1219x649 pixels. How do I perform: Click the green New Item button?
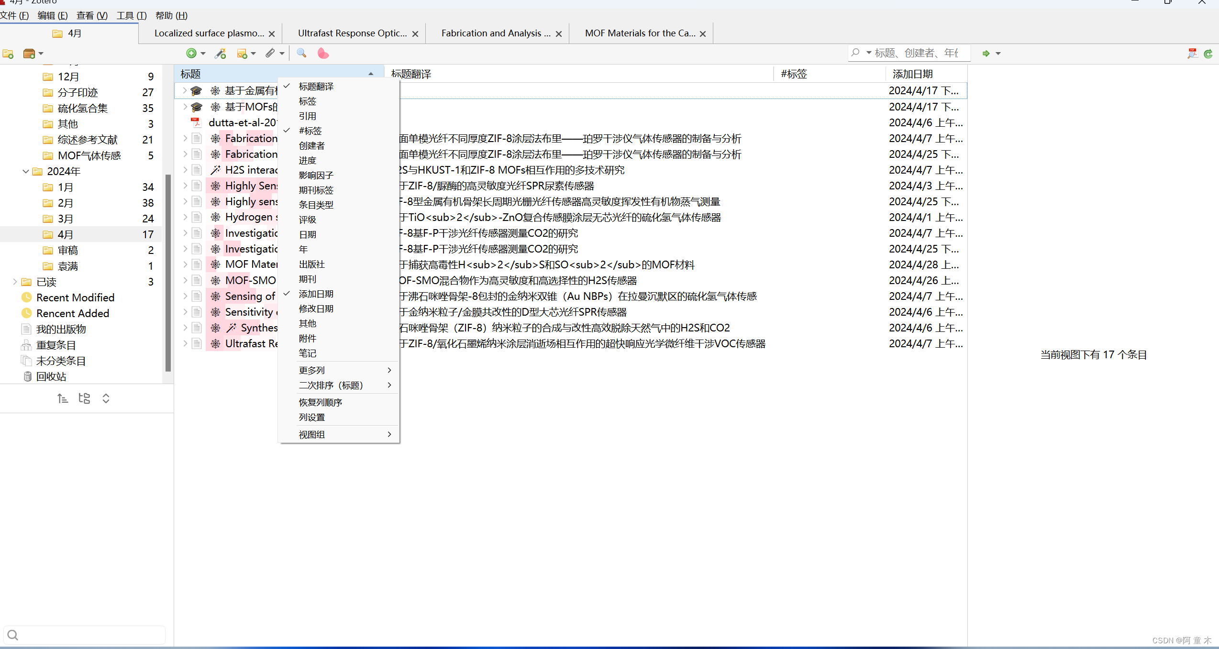tap(191, 53)
